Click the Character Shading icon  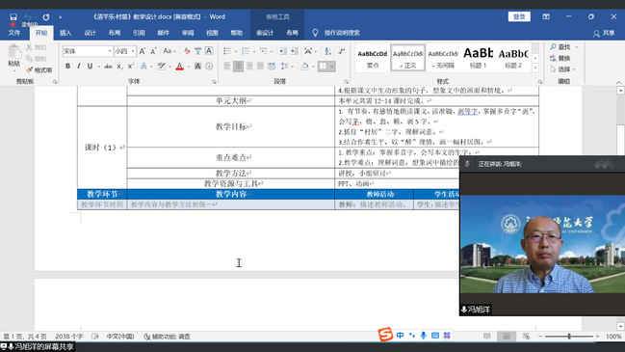coord(197,67)
